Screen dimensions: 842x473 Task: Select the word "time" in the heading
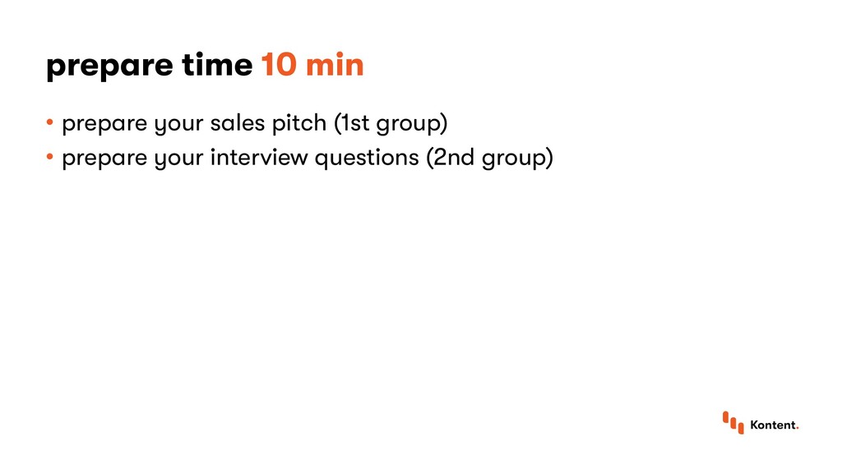pyautogui.click(x=217, y=64)
